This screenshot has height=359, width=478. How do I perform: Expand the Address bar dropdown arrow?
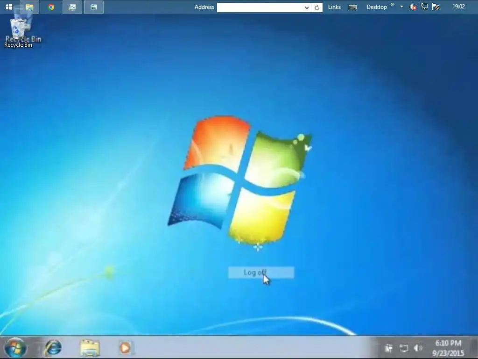coord(307,7)
